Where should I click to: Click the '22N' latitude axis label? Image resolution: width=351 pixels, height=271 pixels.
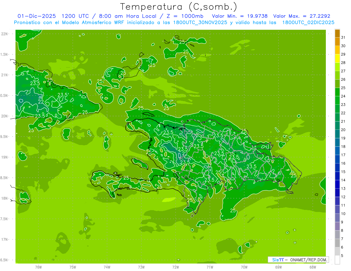[x=5, y=34]
